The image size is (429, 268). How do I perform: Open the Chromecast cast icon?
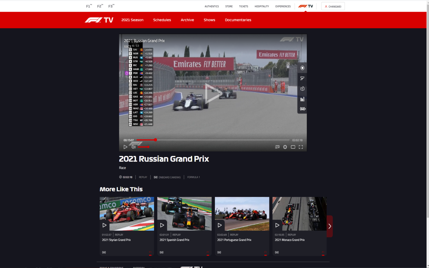tap(277, 147)
